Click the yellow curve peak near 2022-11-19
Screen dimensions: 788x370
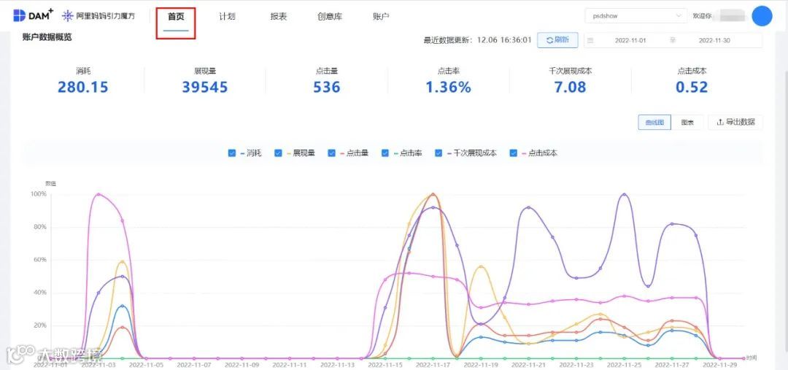click(482, 266)
